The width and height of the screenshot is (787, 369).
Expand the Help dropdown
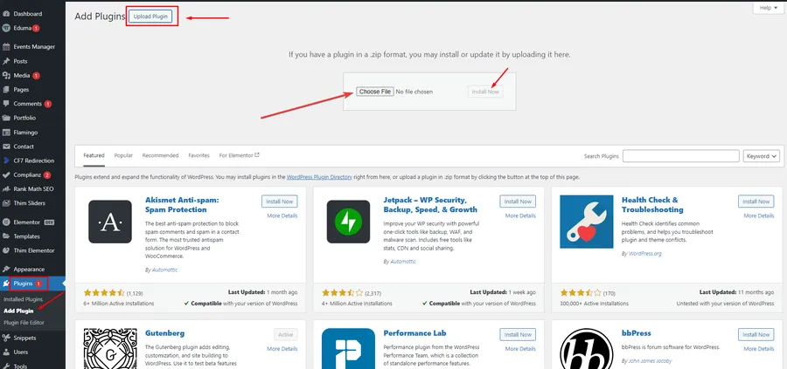768,8
